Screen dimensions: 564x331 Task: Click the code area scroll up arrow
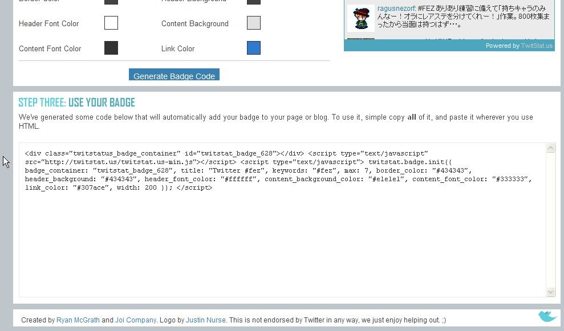[551, 148]
